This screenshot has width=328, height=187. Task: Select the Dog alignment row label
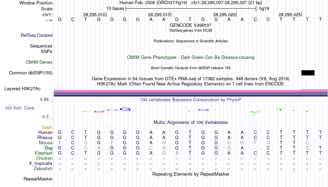point(49,148)
